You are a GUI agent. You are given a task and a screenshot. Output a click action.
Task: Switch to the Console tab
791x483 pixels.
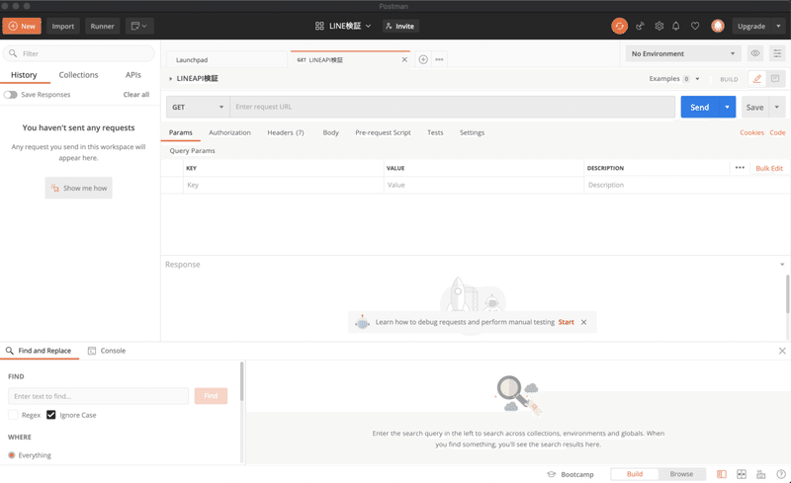point(107,351)
